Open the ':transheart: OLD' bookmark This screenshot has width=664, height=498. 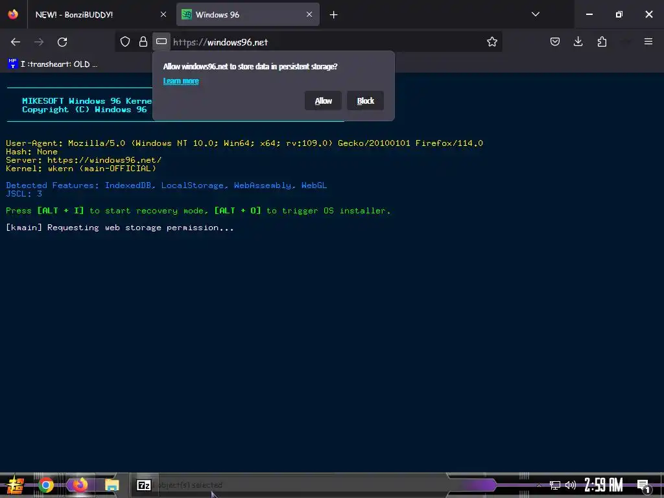coord(53,64)
